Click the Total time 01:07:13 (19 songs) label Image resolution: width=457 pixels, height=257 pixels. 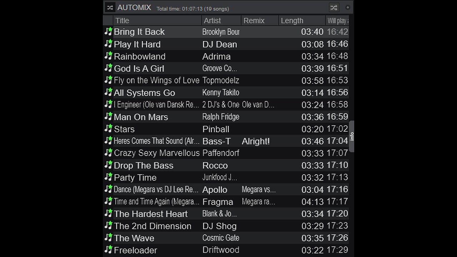click(x=193, y=9)
